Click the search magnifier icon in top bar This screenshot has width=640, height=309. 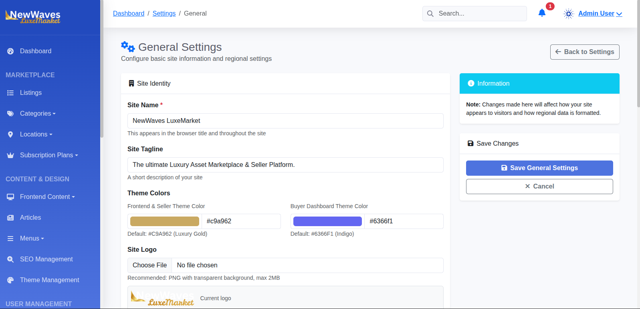click(430, 14)
